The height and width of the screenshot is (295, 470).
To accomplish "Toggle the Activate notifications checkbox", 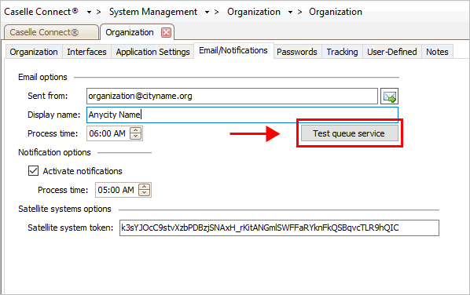I will tap(33, 171).
